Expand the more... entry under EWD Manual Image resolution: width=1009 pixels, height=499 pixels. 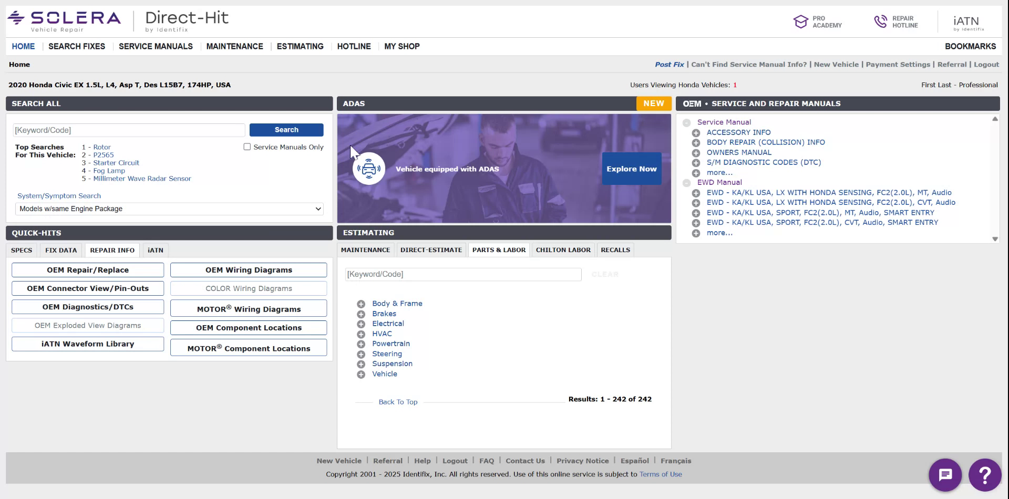pos(697,233)
